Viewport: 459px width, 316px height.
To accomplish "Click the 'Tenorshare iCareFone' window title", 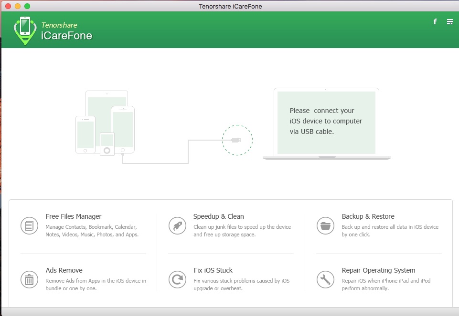I will point(230,6).
